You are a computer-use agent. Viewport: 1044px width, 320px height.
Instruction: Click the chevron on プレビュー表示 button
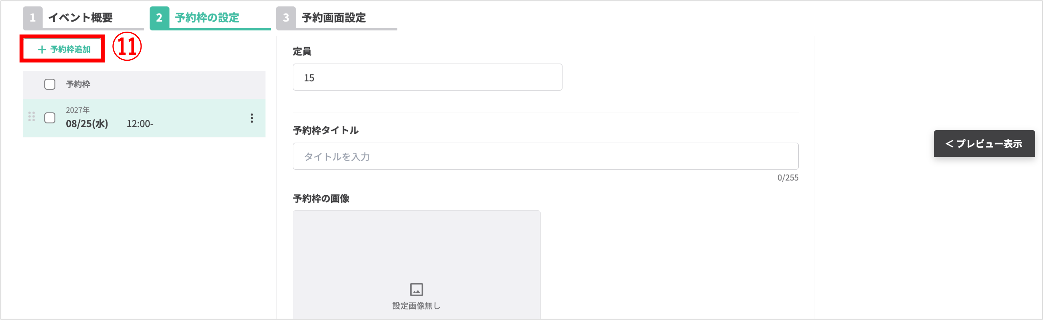point(949,144)
